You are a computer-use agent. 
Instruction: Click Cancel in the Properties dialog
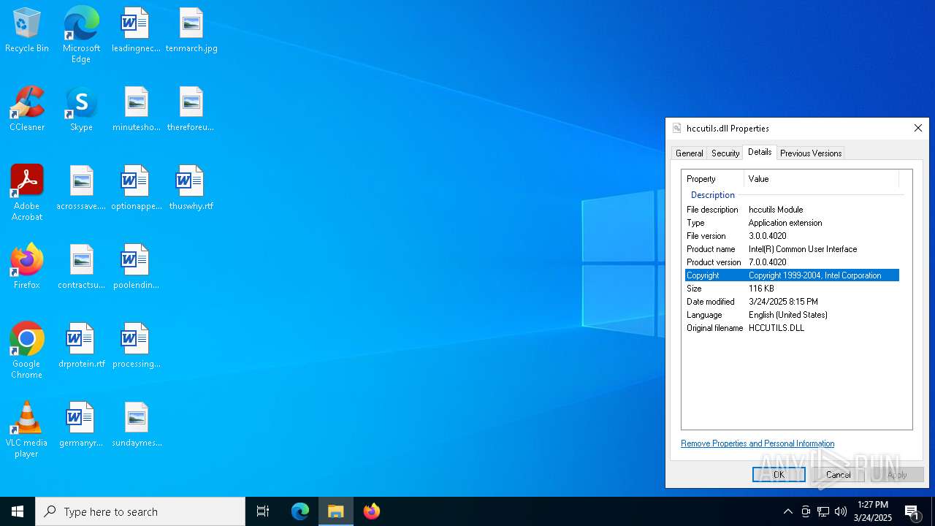(838, 475)
